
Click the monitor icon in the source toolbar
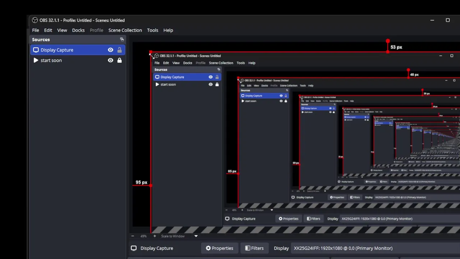pyautogui.click(x=134, y=248)
